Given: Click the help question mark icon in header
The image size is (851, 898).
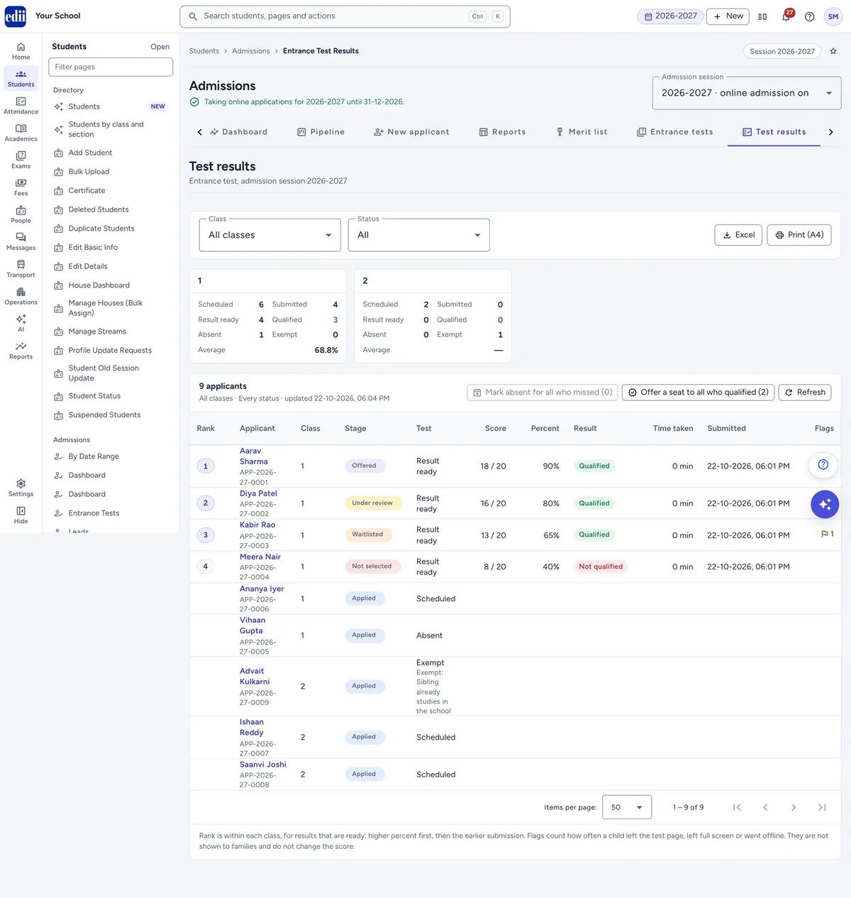Looking at the screenshot, I should (809, 16).
